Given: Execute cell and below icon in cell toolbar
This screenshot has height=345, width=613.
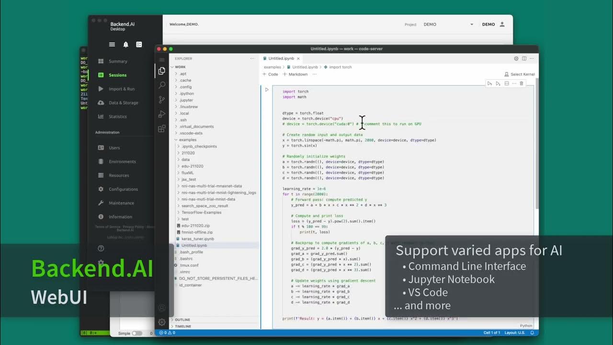Looking at the screenshot, I should pyautogui.click(x=498, y=83).
